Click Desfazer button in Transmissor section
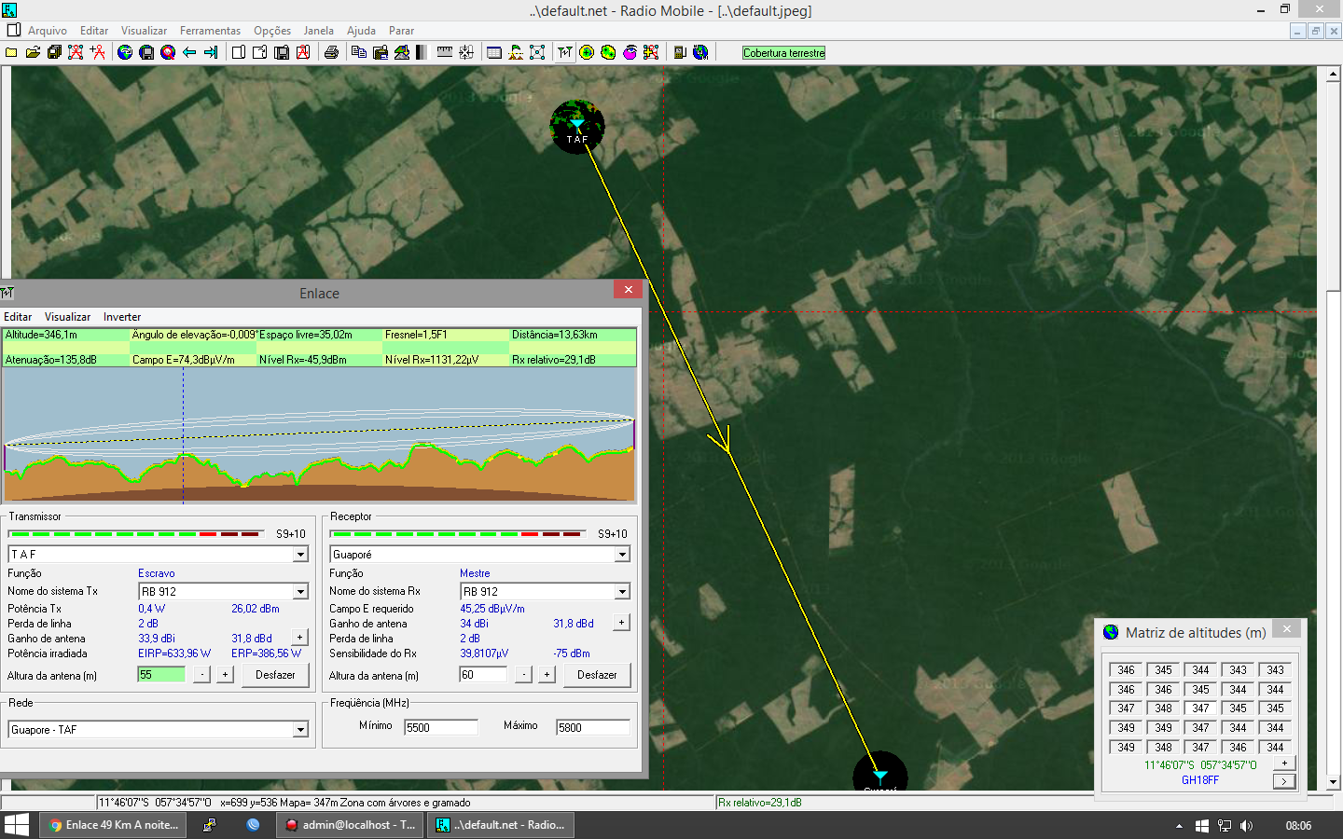 [x=275, y=675]
